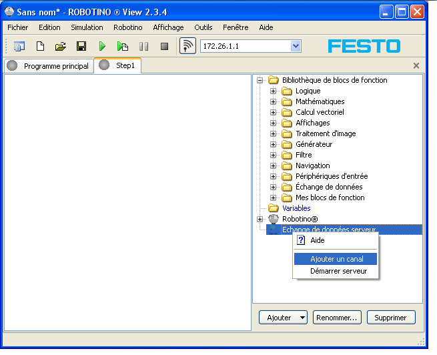Image resolution: width=437 pixels, height=355 pixels.
Task: Select Echange de données serveur row
Action: pos(344,230)
